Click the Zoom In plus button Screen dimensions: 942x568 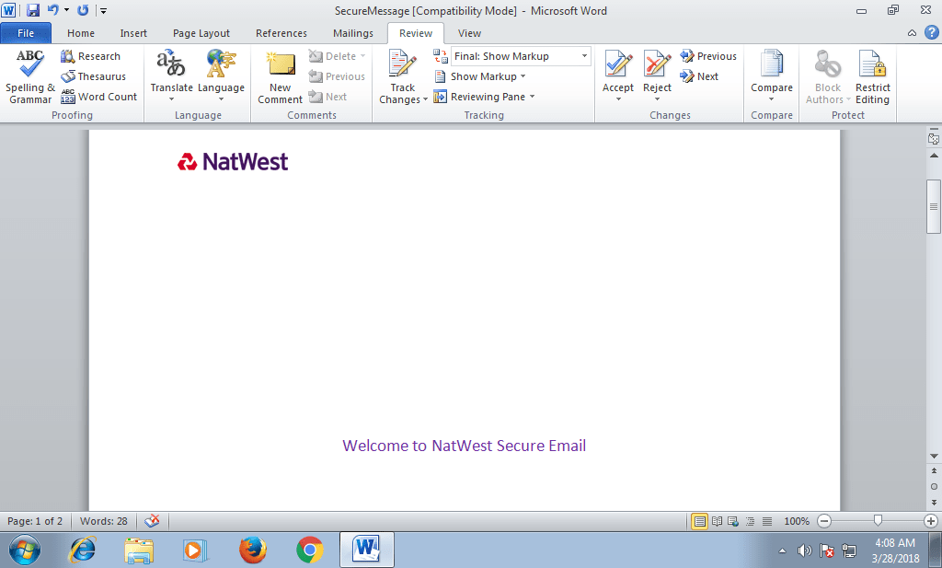pyautogui.click(x=931, y=521)
